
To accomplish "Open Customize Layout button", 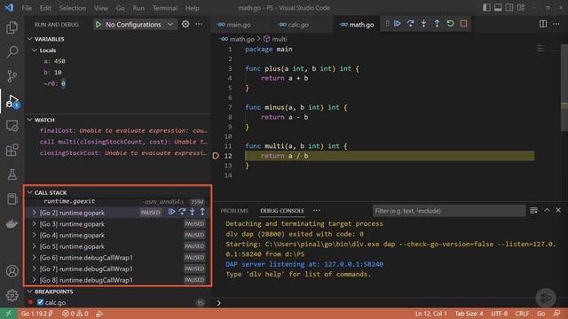I will 521,8.
